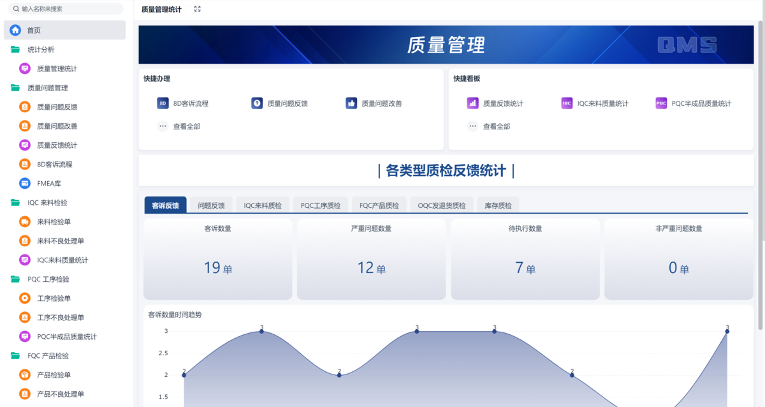Screen dimensions: 765x407
Task: Collapse the 统计分析 sidebar section
Action: click(x=15, y=49)
